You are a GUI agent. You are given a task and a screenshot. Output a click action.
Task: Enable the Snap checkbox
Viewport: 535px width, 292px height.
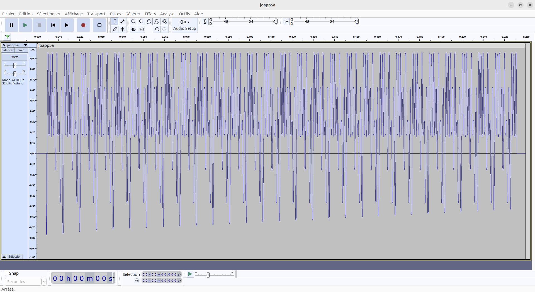point(7,273)
